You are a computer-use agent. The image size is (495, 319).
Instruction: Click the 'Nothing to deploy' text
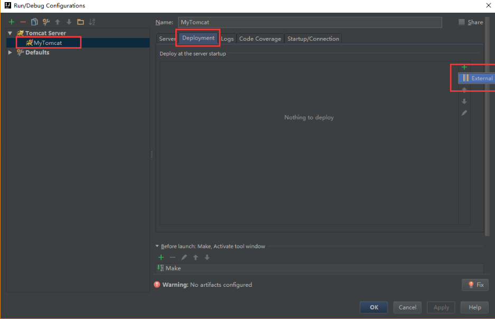(x=309, y=117)
